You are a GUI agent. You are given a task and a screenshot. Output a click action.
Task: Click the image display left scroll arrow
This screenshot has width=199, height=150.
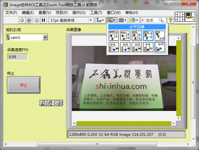click(x=74, y=124)
